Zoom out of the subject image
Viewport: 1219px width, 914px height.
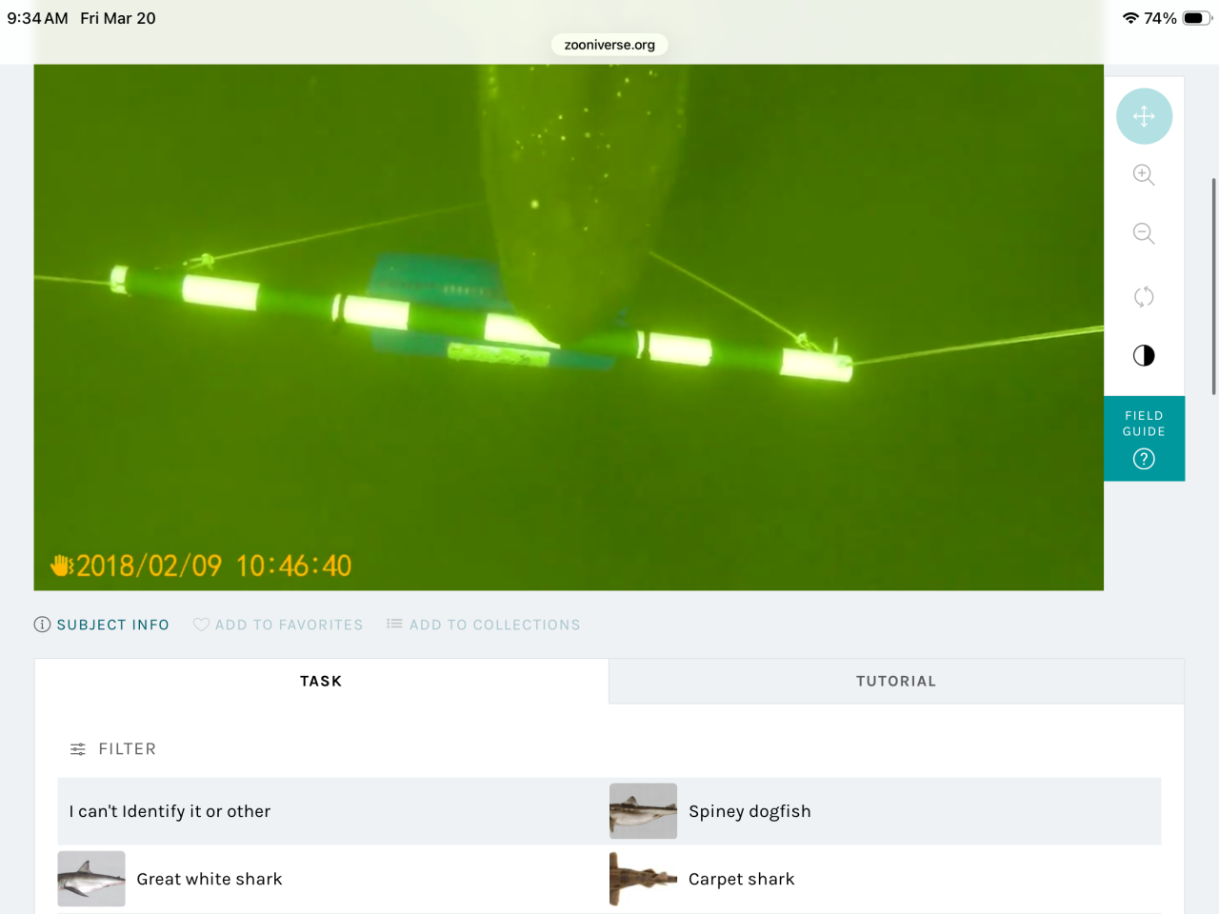[1144, 234]
